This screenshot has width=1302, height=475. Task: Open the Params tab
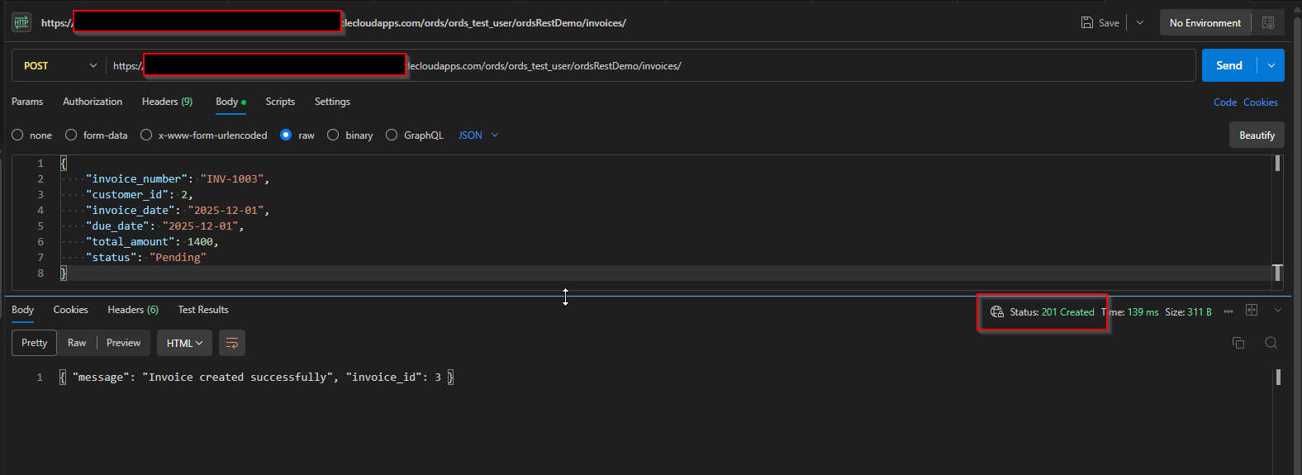27,102
